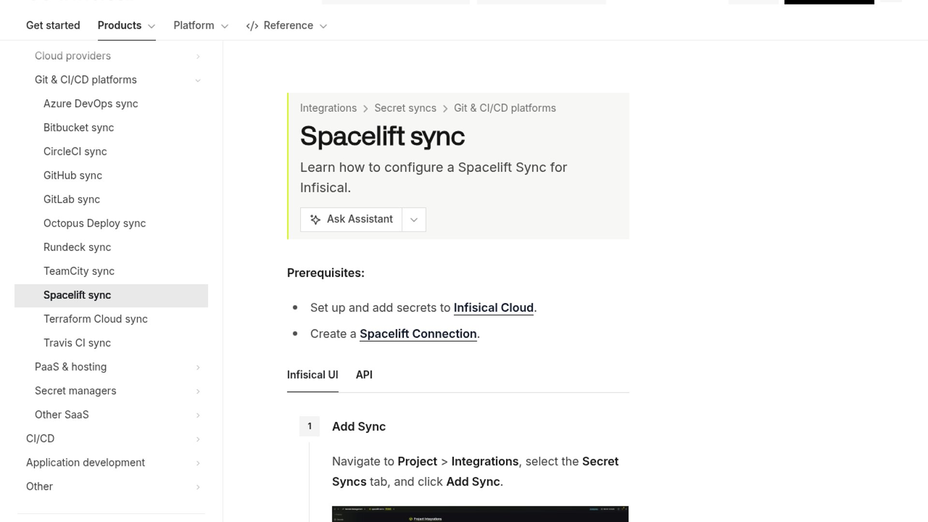This screenshot has height=522, width=928.
Task: Open GitLab sync page
Action: (72, 200)
